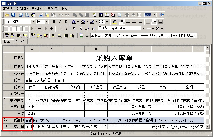Click the bring to front layers icon

click(75, 15)
